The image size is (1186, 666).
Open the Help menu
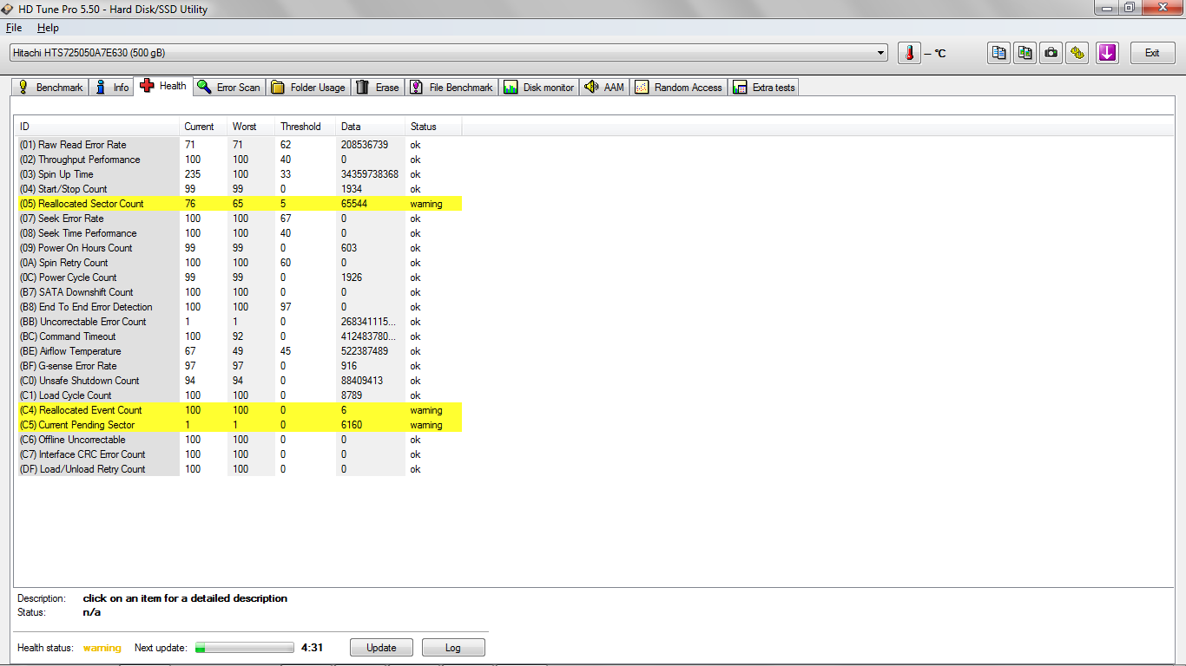pos(48,28)
